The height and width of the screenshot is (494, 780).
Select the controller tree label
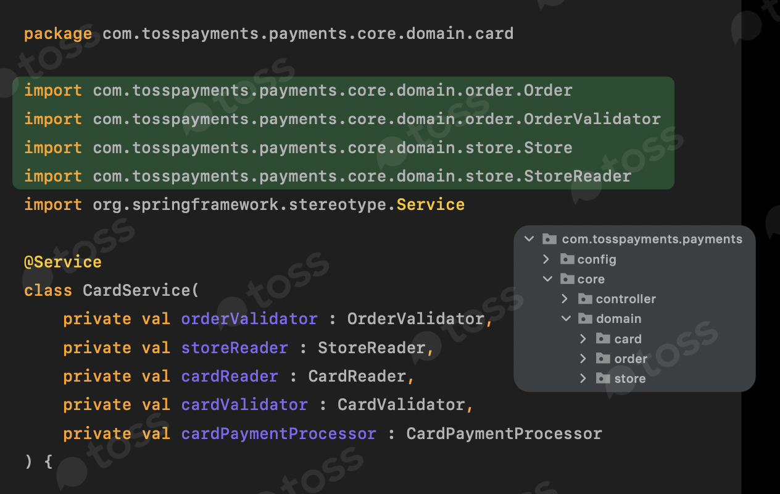click(626, 299)
